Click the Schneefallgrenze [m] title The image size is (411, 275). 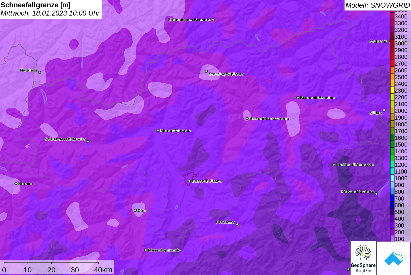coord(36,5)
